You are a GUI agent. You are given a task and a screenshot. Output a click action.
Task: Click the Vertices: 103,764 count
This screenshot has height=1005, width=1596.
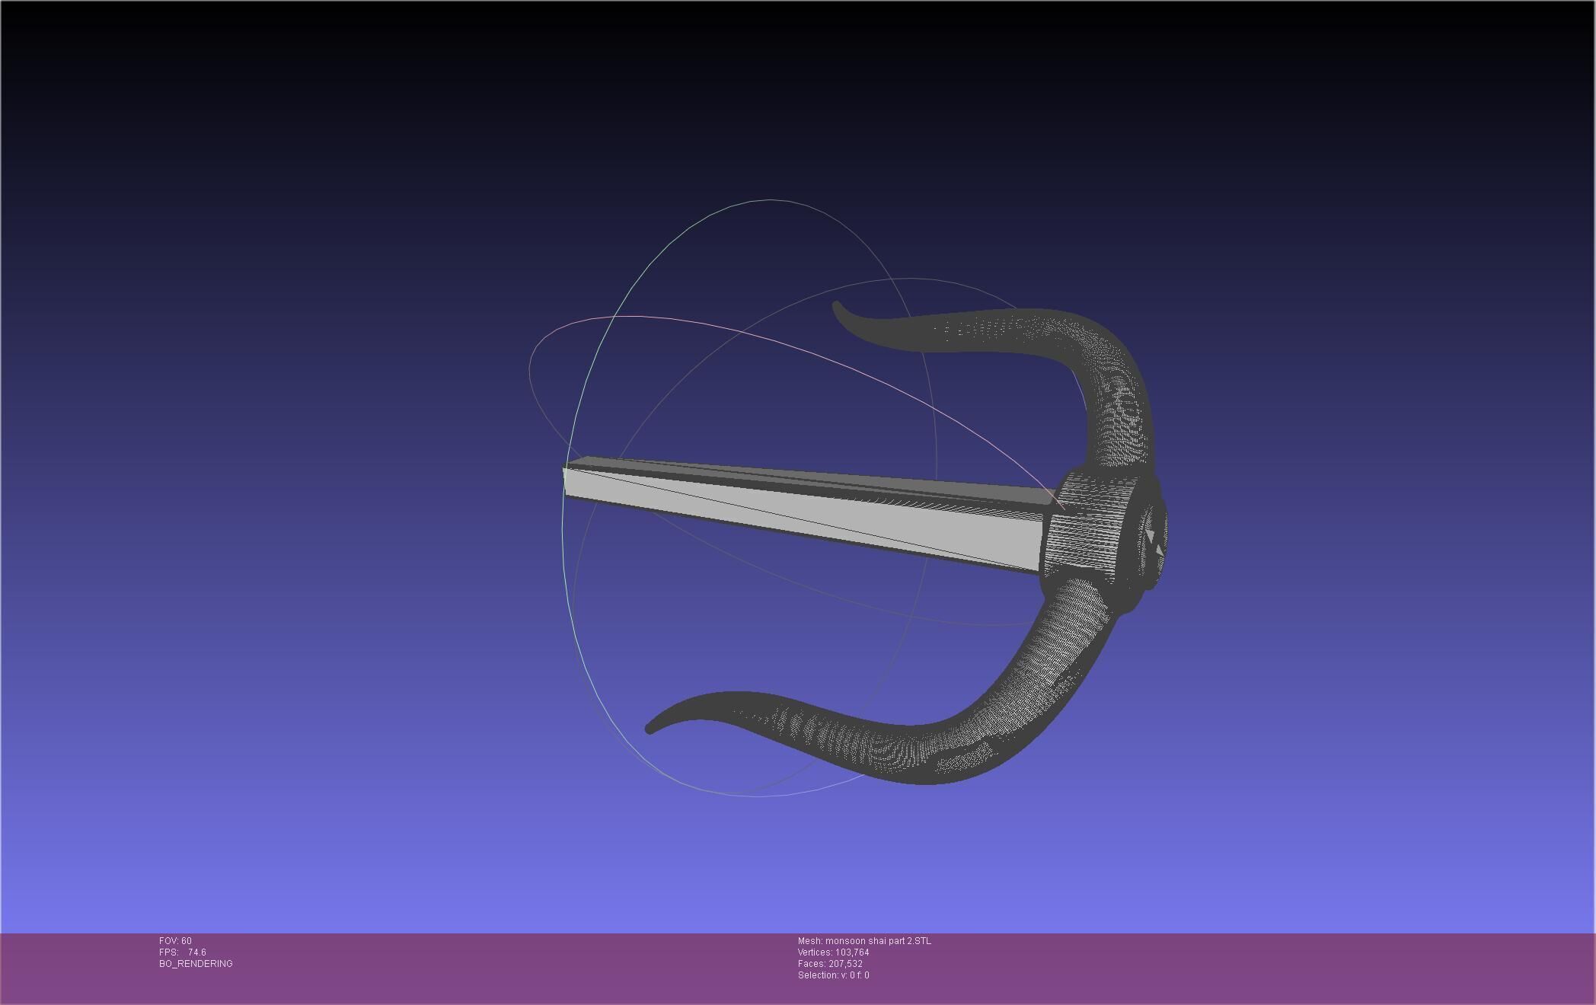point(833,952)
